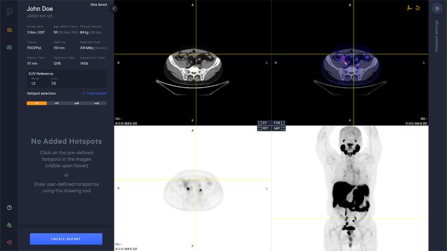The width and height of the screenshot is (447, 251).
Task: Select the miT hotspot filter tab
Action: [x=57, y=103]
